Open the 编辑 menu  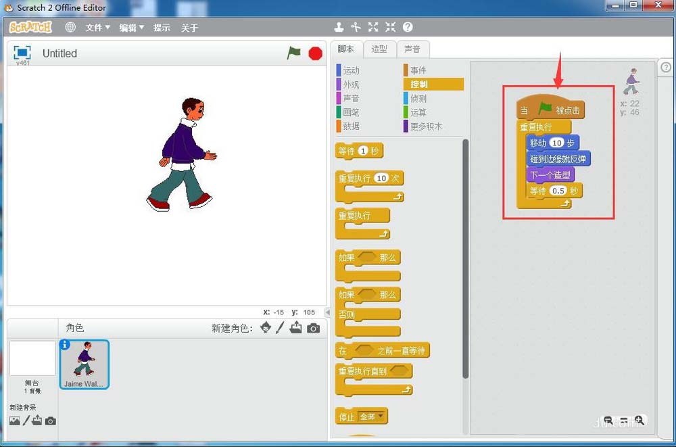132,28
